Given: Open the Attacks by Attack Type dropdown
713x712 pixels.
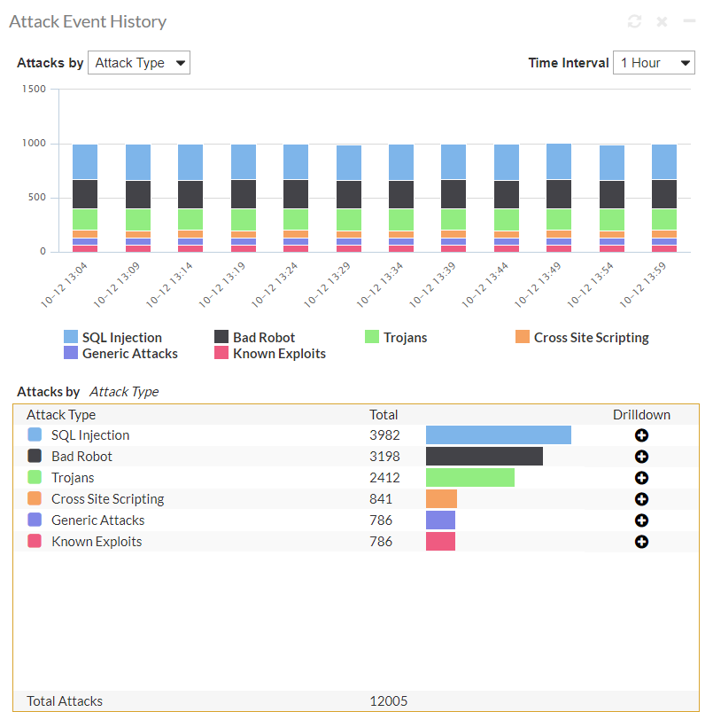Looking at the screenshot, I should click(x=139, y=63).
